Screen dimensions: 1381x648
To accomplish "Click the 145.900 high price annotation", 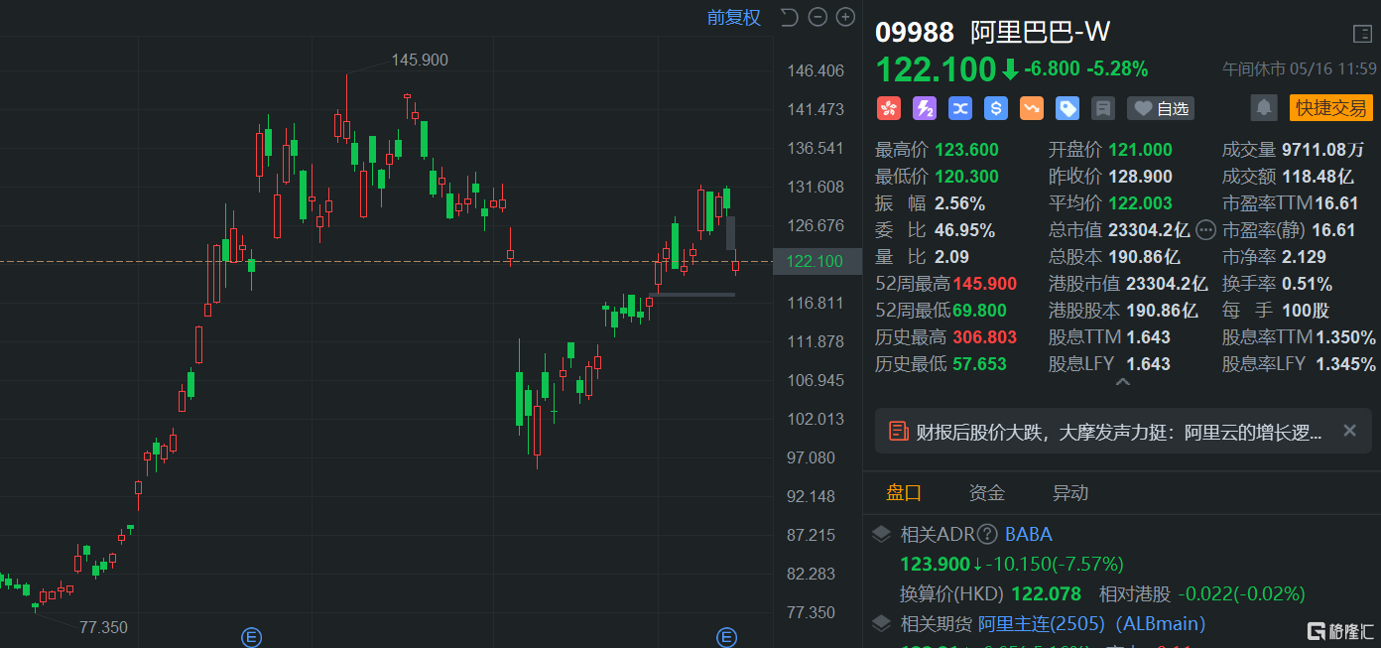I will [420, 60].
